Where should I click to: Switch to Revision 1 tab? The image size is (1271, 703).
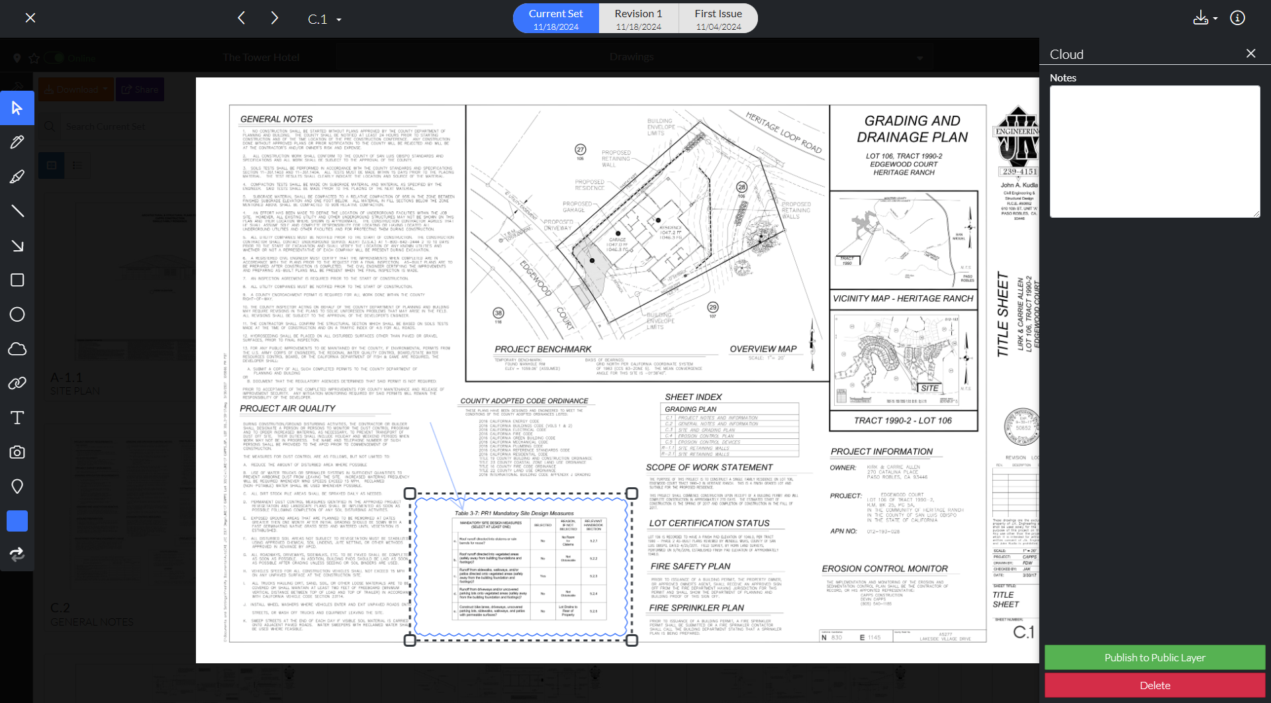[638, 19]
